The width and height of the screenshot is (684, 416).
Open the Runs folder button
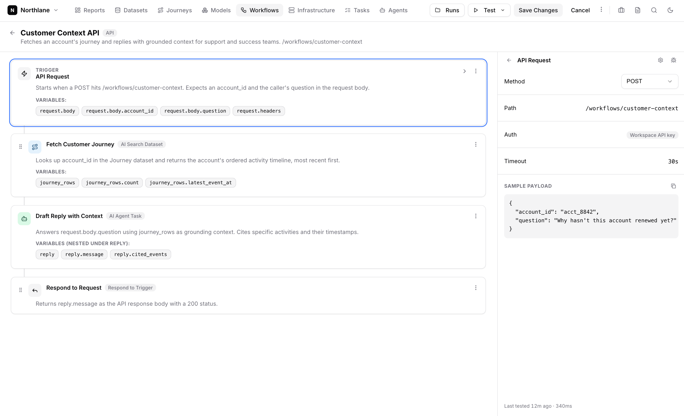447,10
